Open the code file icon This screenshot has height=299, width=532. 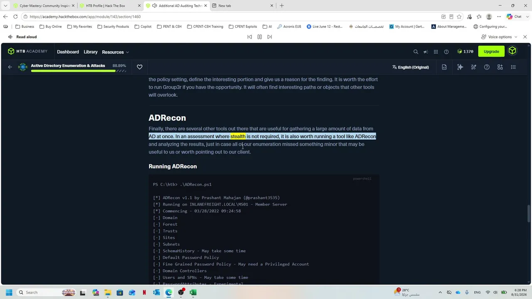[444, 67]
